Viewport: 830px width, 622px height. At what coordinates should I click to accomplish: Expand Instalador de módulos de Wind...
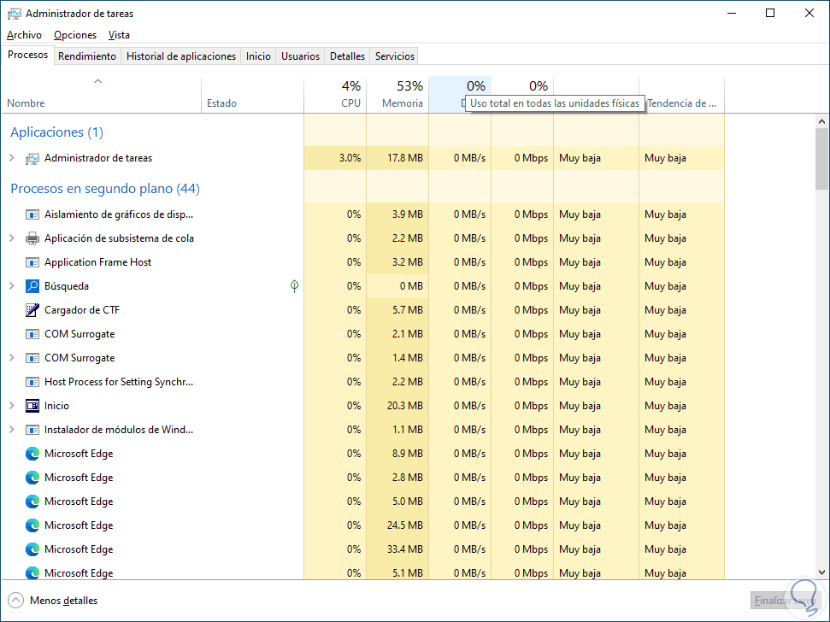(12, 430)
